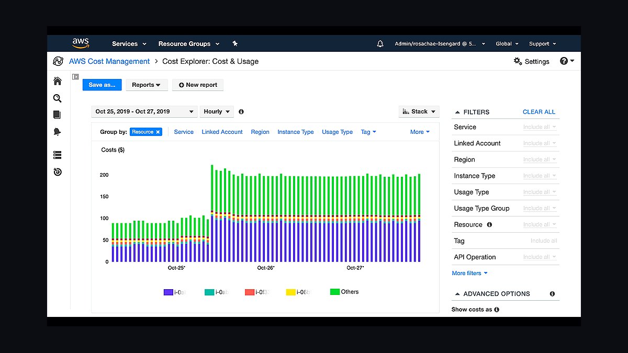Group by Linked Account
628x353 pixels.
click(222, 132)
